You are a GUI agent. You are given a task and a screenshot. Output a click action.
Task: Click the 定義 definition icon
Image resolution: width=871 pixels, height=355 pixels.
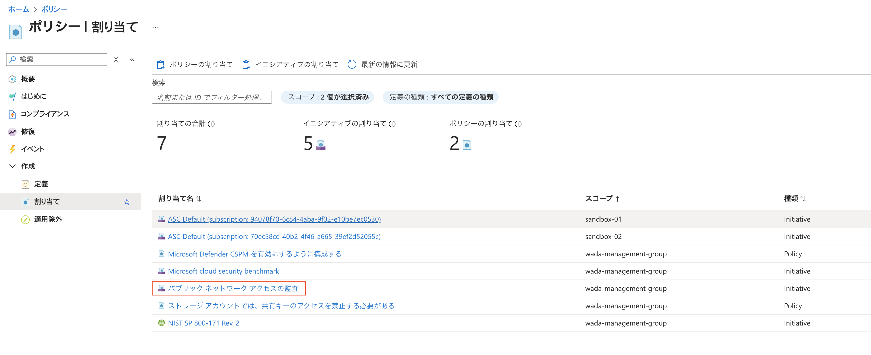click(x=25, y=184)
